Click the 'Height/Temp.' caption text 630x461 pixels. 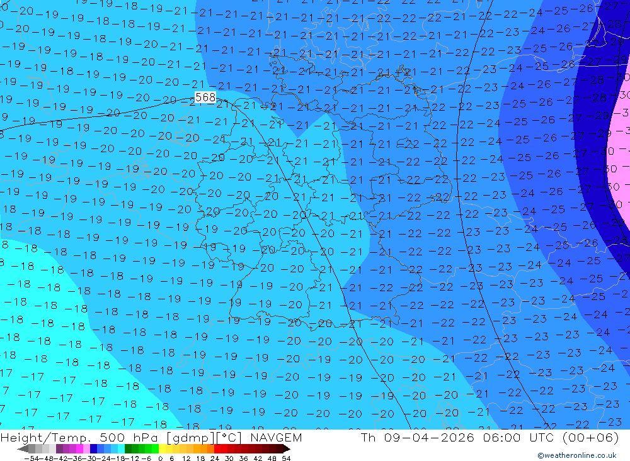coord(46,438)
